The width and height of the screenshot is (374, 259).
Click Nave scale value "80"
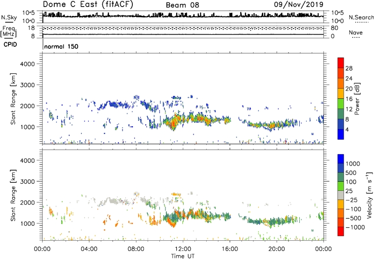[334, 28]
